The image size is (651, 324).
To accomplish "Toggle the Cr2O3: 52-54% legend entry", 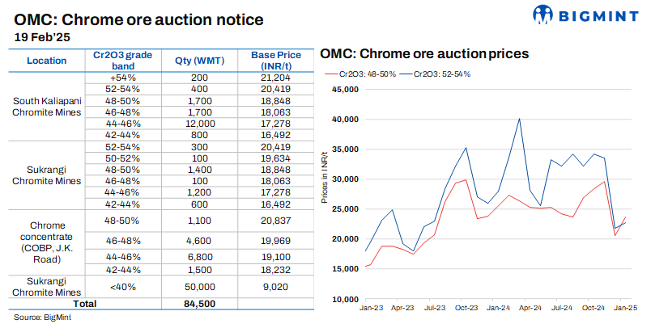I will [441, 74].
